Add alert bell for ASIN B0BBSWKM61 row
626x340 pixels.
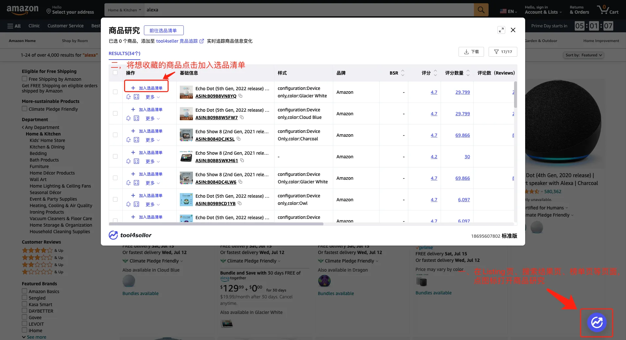(129, 162)
